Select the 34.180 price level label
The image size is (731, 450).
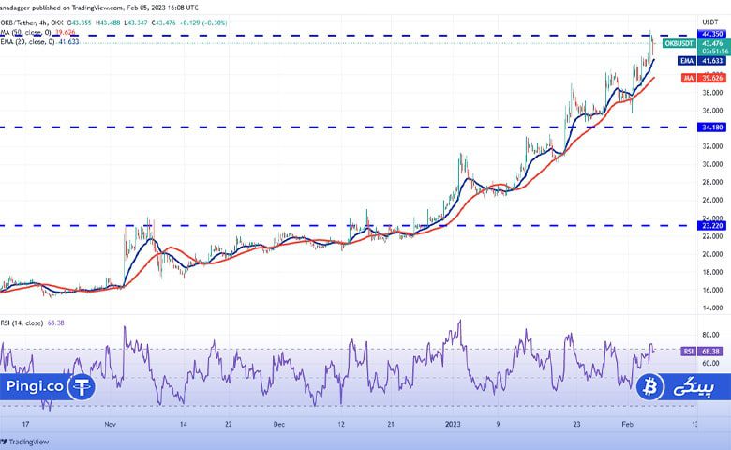(x=711, y=127)
